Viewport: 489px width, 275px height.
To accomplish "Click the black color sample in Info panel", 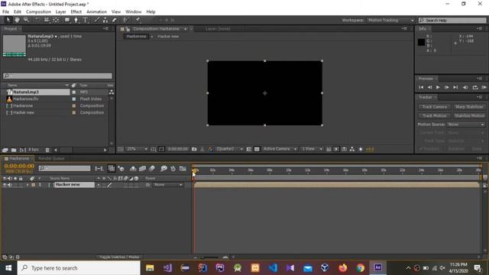I will click(x=421, y=42).
